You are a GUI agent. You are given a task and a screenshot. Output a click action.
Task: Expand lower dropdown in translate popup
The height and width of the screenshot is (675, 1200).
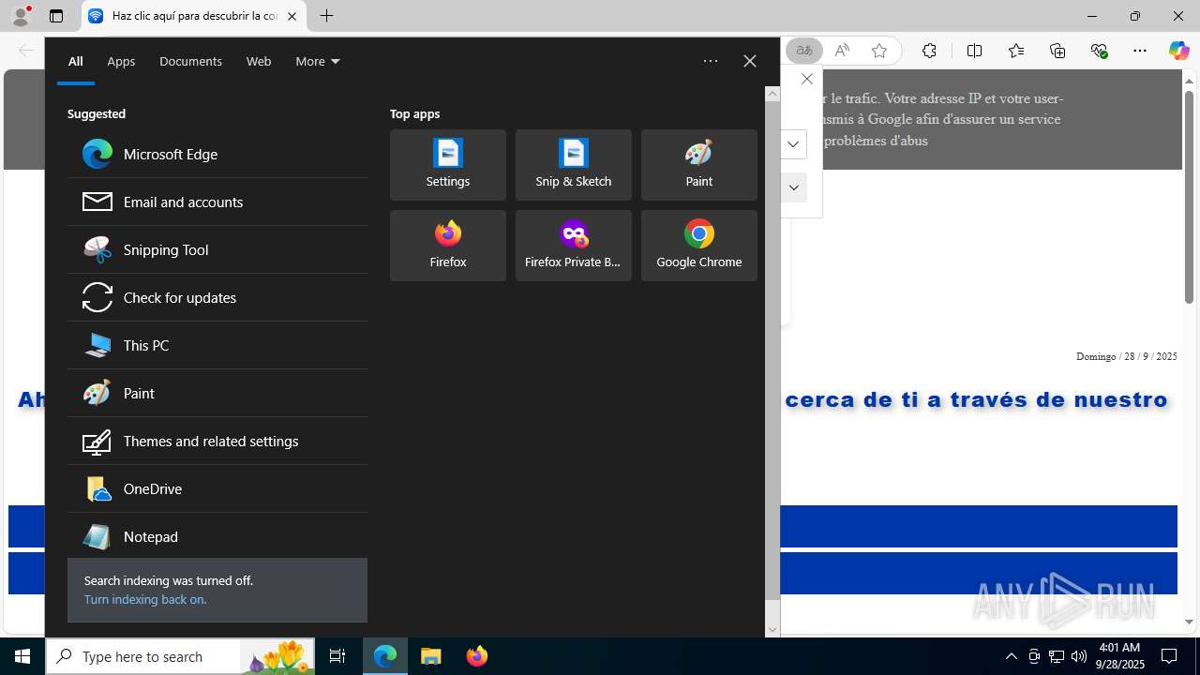pyautogui.click(x=793, y=187)
